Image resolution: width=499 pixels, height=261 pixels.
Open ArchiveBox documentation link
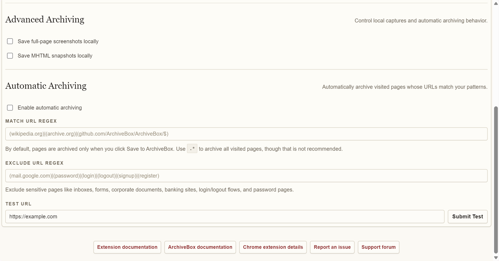pos(200,247)
